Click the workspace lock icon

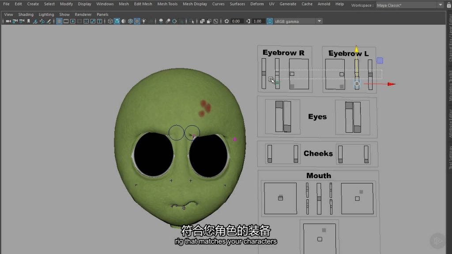[448, 5]
